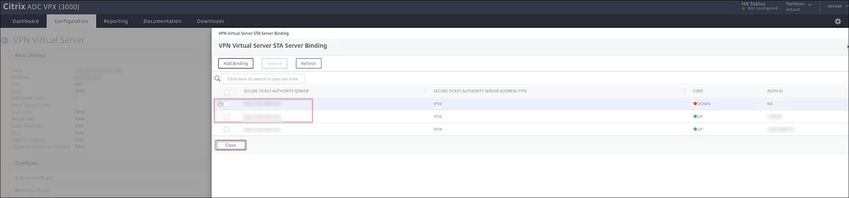The height and width of the screenshot is (198, 849).
Task: Tick the checkbox for the DOWN server row
Action: click(x=226, y=104)
